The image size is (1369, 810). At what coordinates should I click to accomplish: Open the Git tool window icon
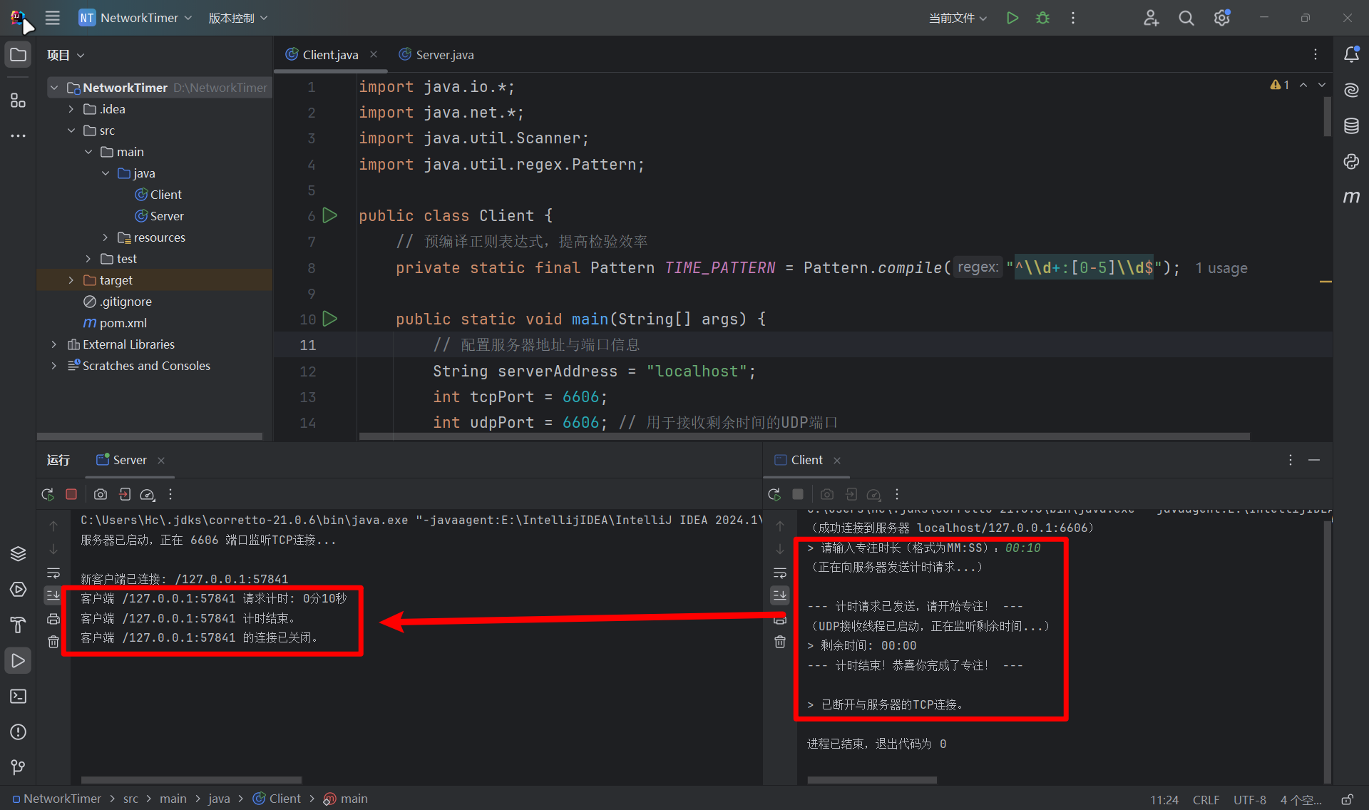point(18,767)
